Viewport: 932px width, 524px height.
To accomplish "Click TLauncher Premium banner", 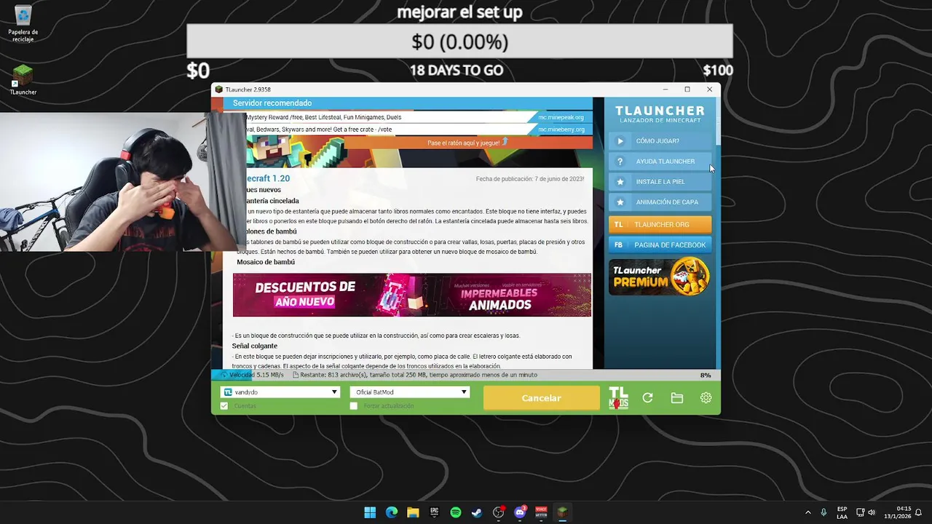I will click(x=660, y=277).
